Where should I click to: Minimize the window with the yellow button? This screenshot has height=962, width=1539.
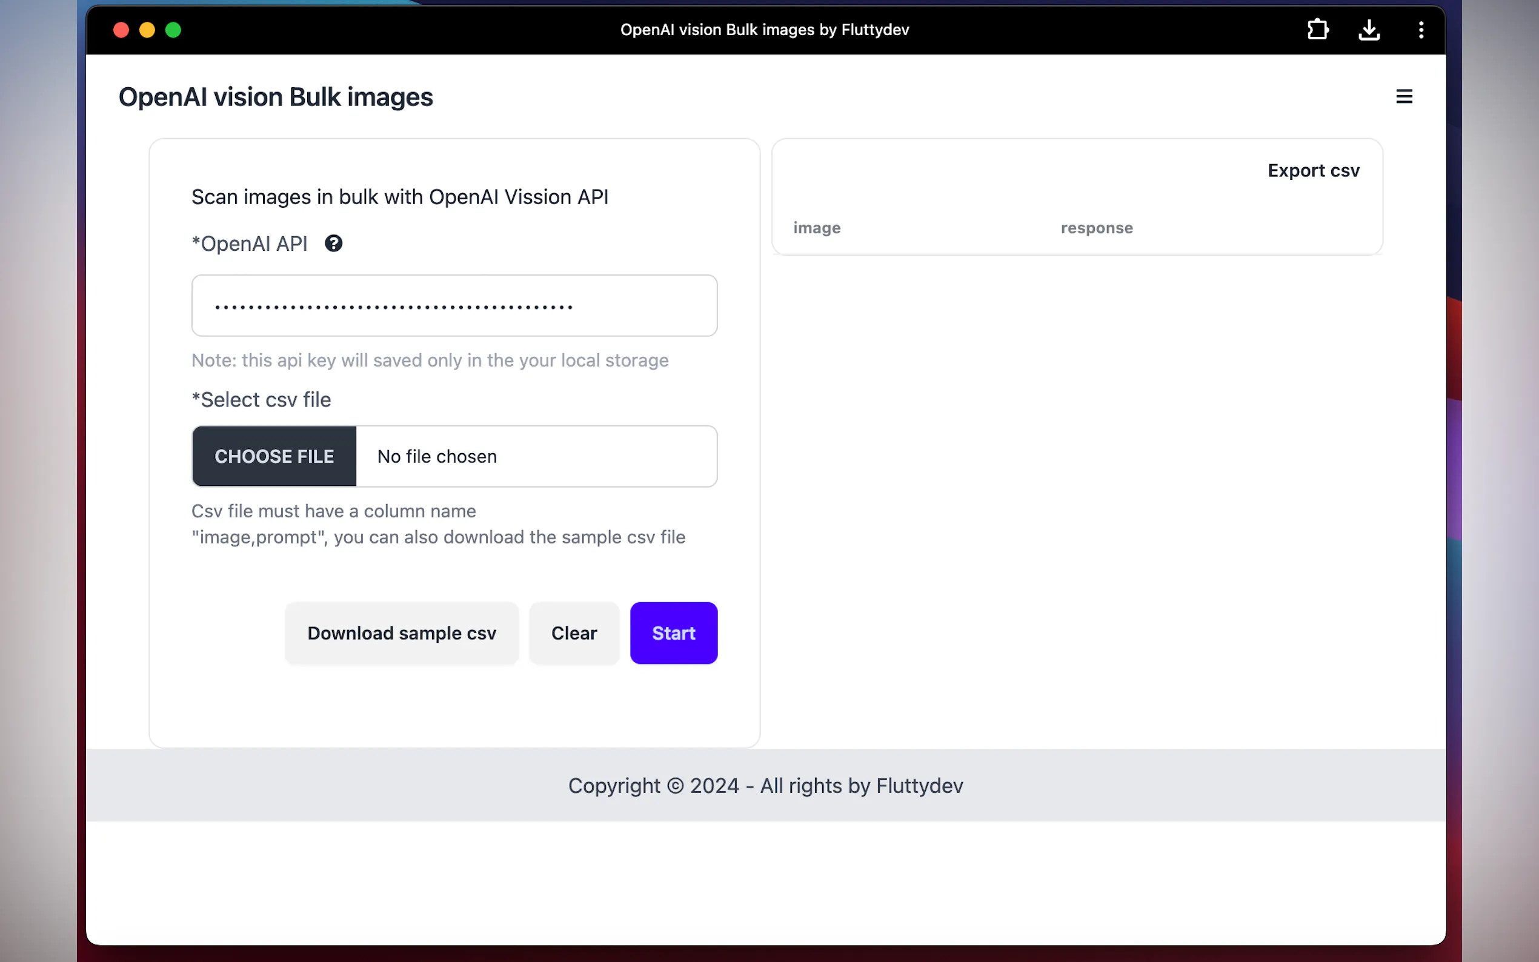pyautogui.click(x=147, y=30)
